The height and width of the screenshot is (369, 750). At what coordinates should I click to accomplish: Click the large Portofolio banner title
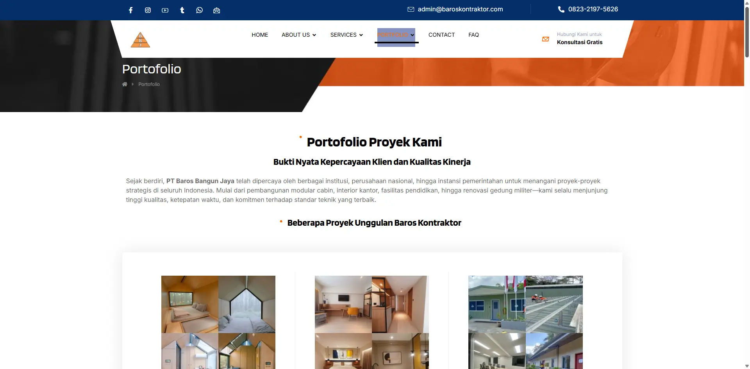[x=152, y=69]
